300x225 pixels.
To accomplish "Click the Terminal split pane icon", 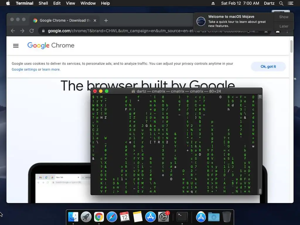I will coord(260,97).
